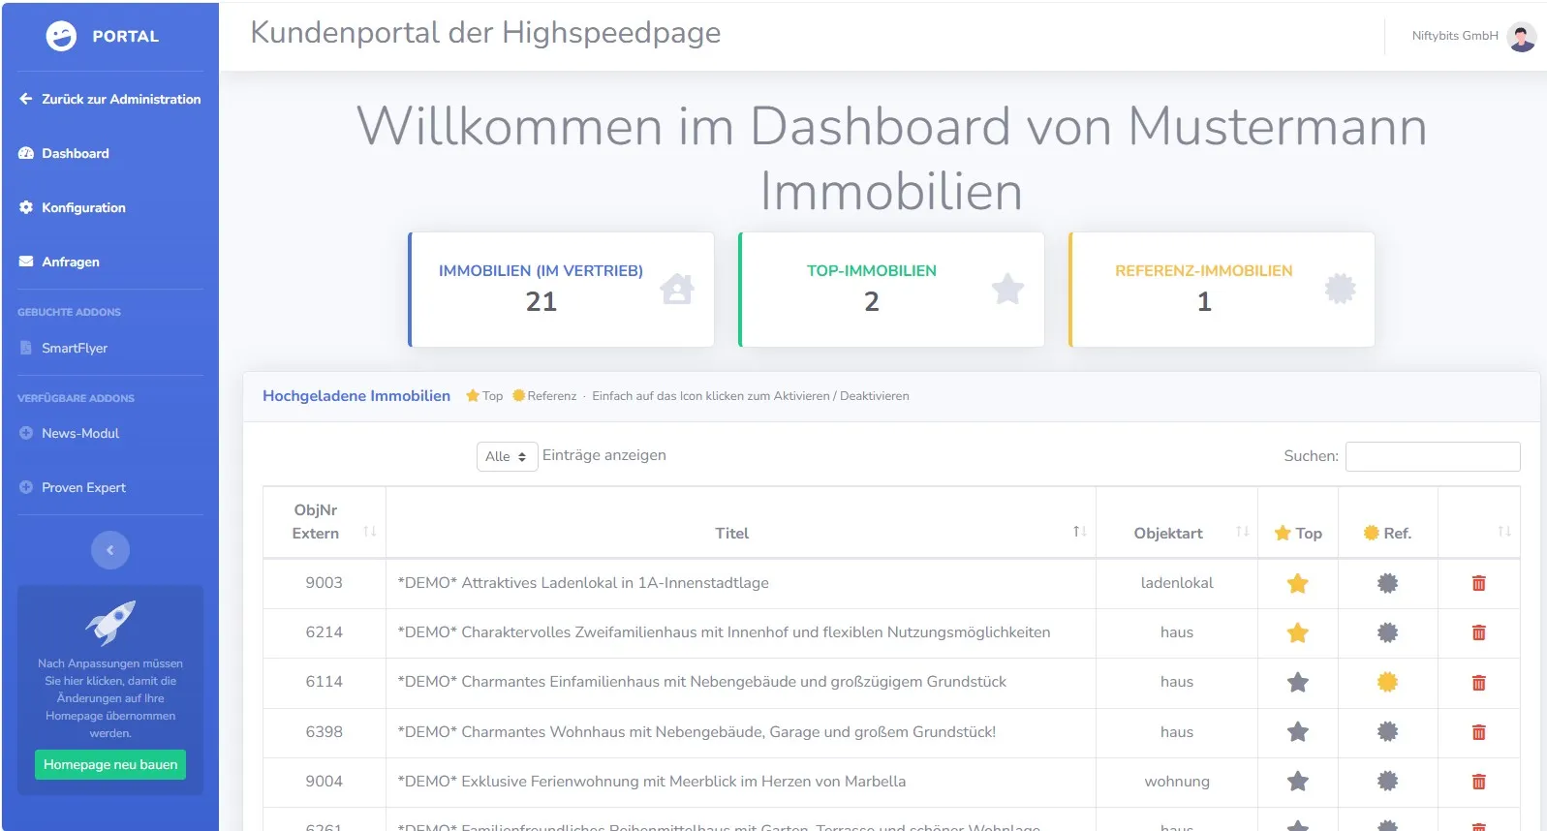
Task: Open the News-Modul addon
Action: pyautogui.click(x=69, y=433)
